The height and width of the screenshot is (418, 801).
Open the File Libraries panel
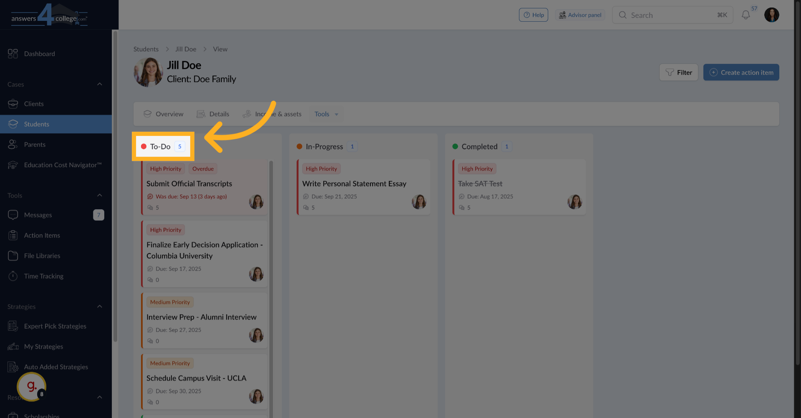click(41, 255)
